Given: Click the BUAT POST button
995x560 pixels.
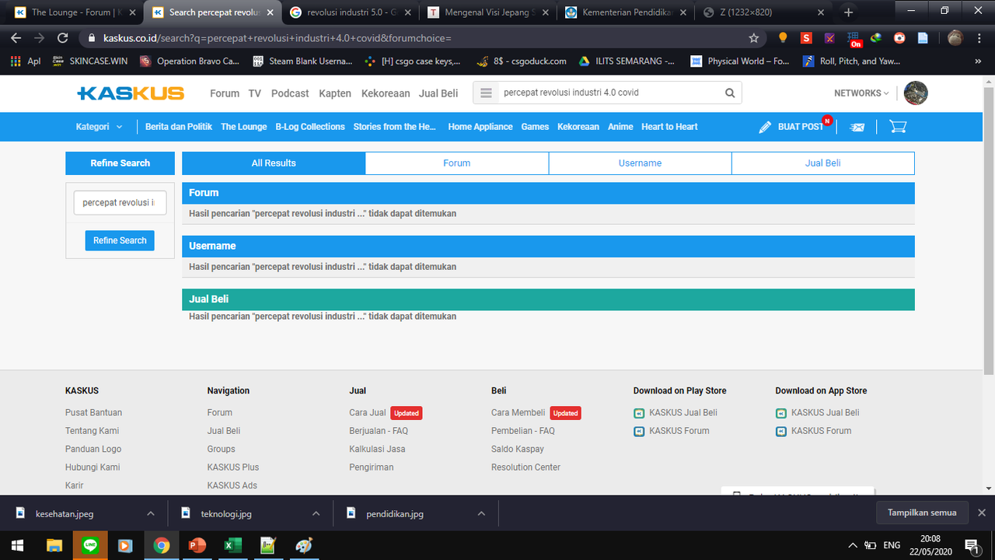Looking at the screenshot, I should point(793,127).
